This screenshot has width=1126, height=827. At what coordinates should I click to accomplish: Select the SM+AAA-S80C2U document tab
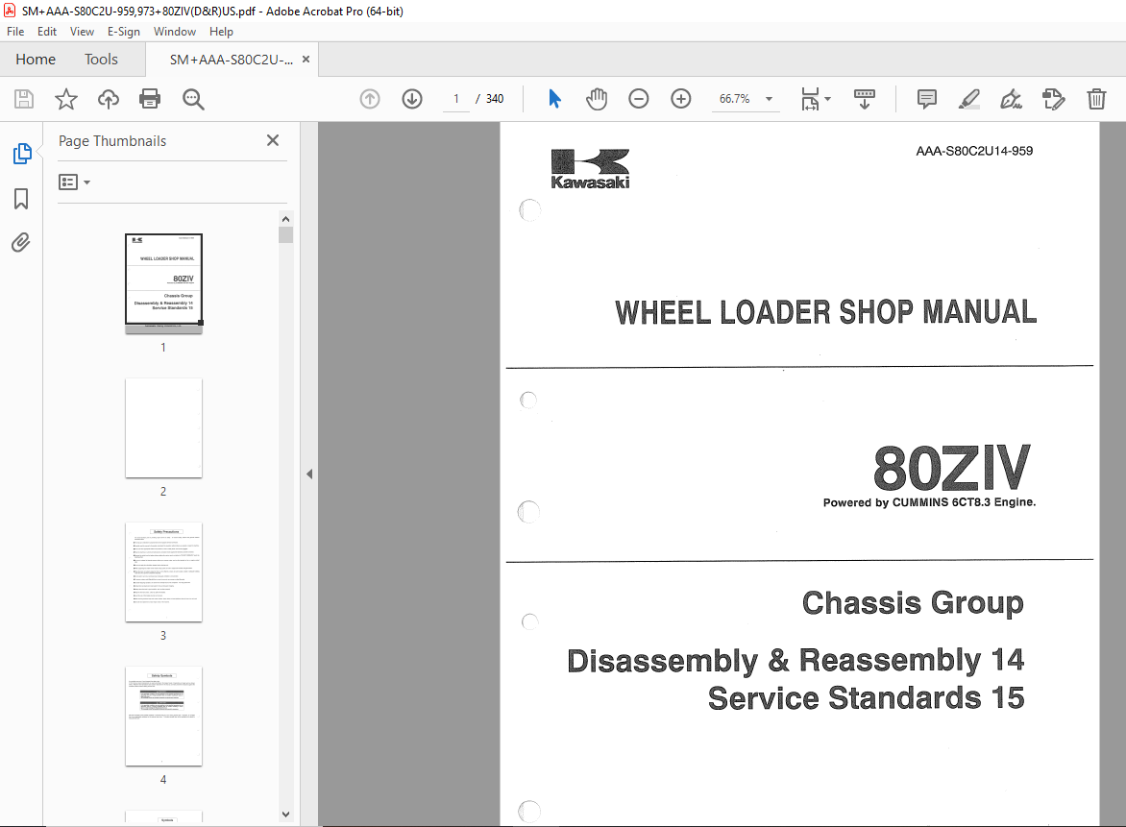232,60
